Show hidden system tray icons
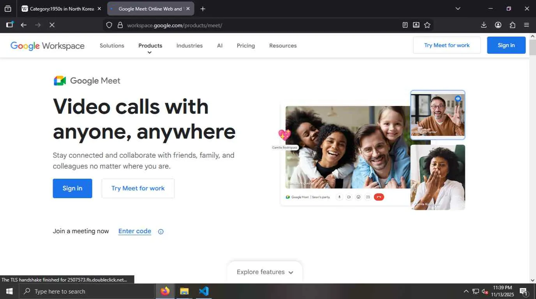Image resolution: width=536 pixels, height=299 pixels. (x=466, y=291)
